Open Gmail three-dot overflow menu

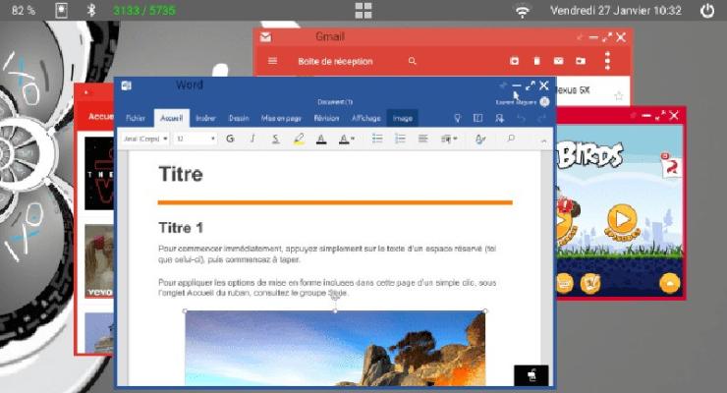click(x=607, y=61)
